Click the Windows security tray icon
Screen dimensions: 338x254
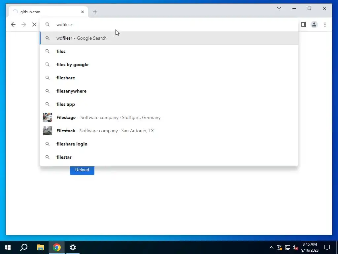[x=280, y=247]
